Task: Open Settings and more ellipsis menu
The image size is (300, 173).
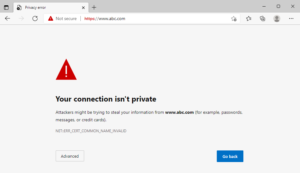Action: point(291,18)
